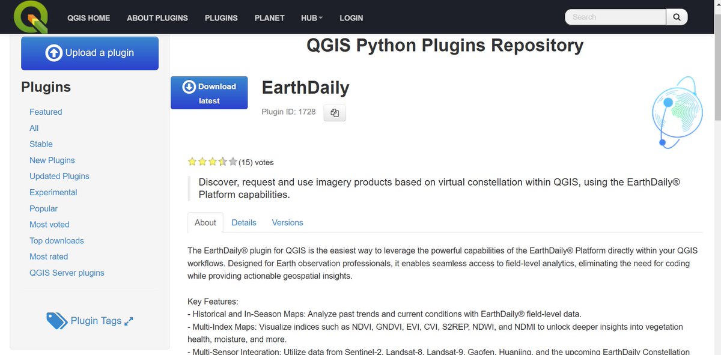721x355 pixels.
Task: Open Stable plugins list
Action: (41, 144)
